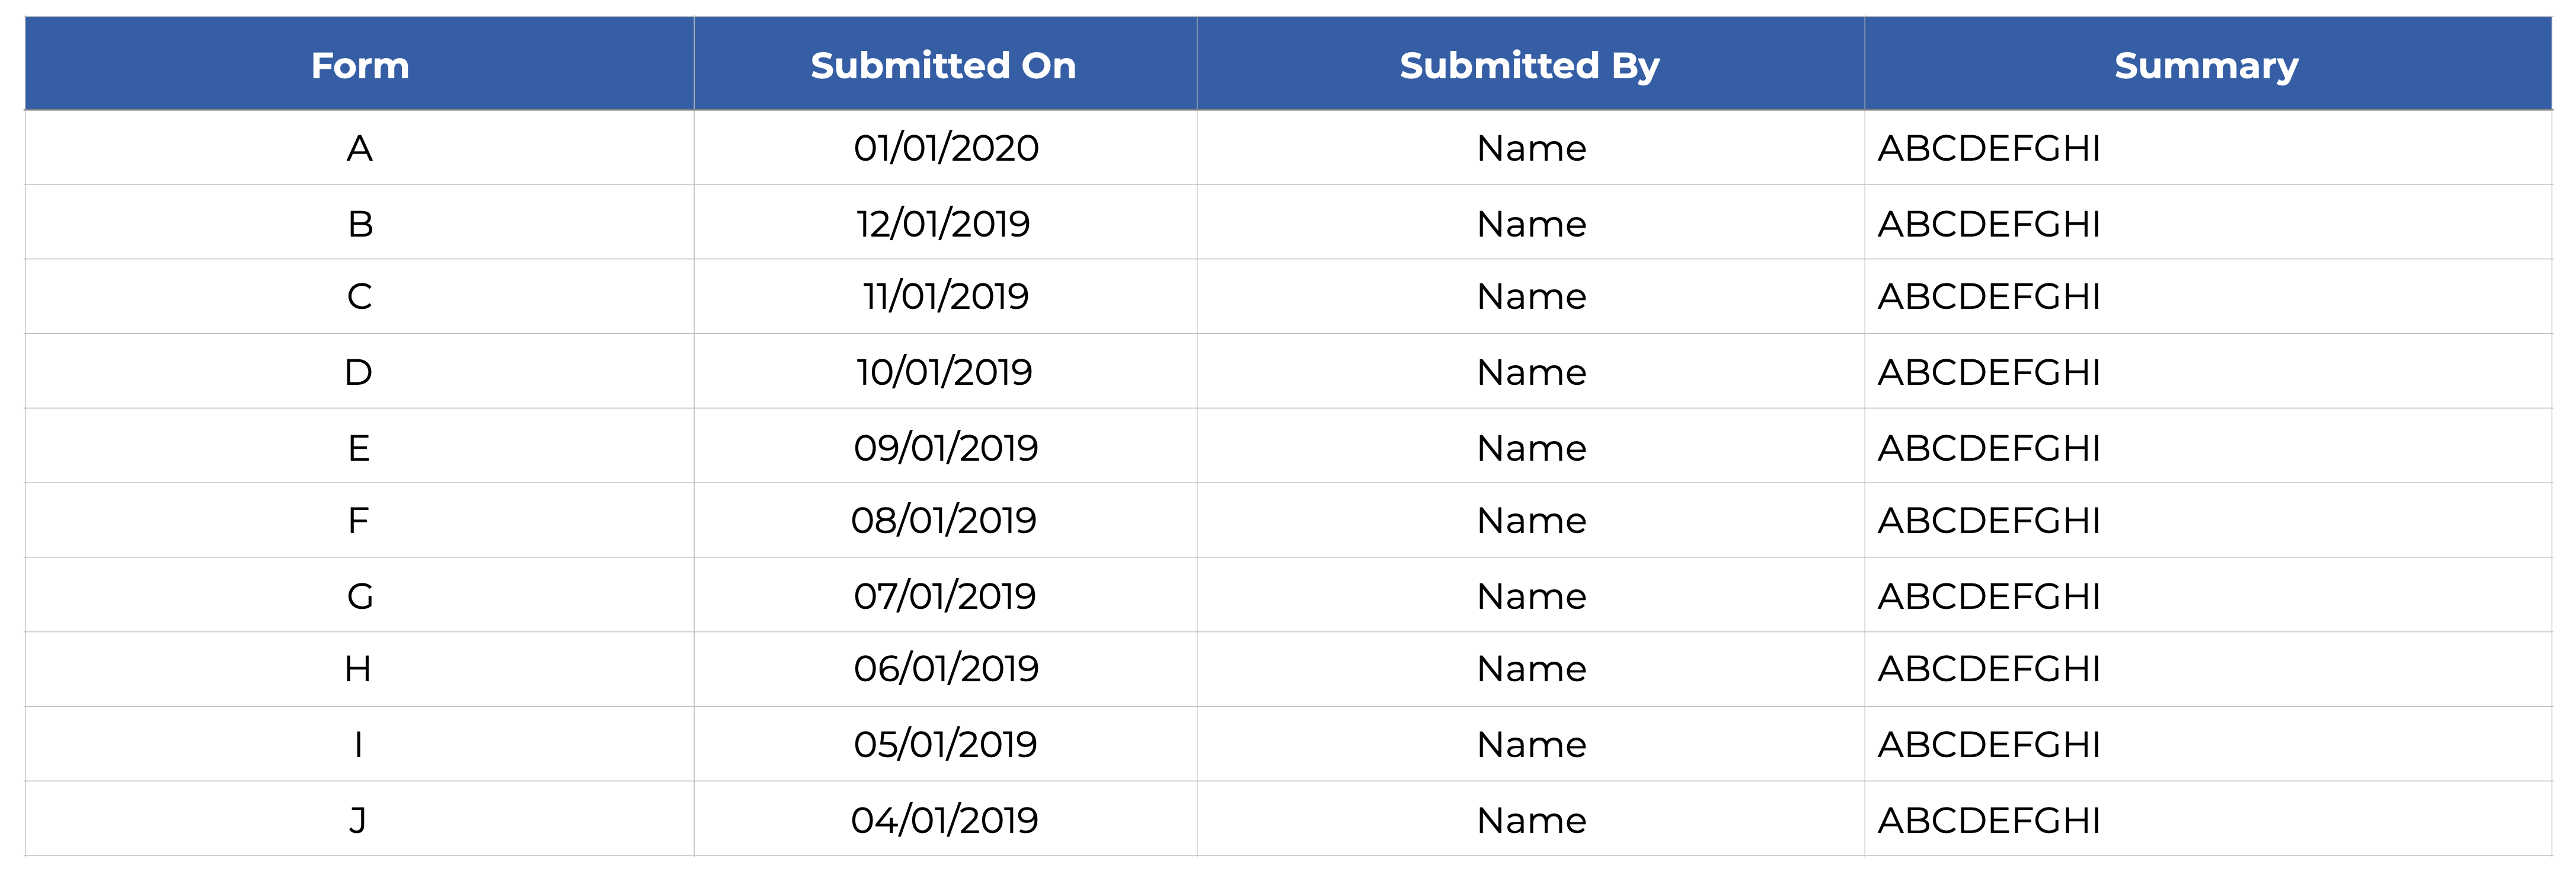The image size is (2576, 887).
Task: Click the Form column header
Action: 360,66
